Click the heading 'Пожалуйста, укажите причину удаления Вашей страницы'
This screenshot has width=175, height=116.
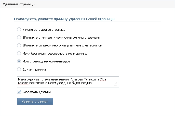pyautogui.click(x=64, y=19)
